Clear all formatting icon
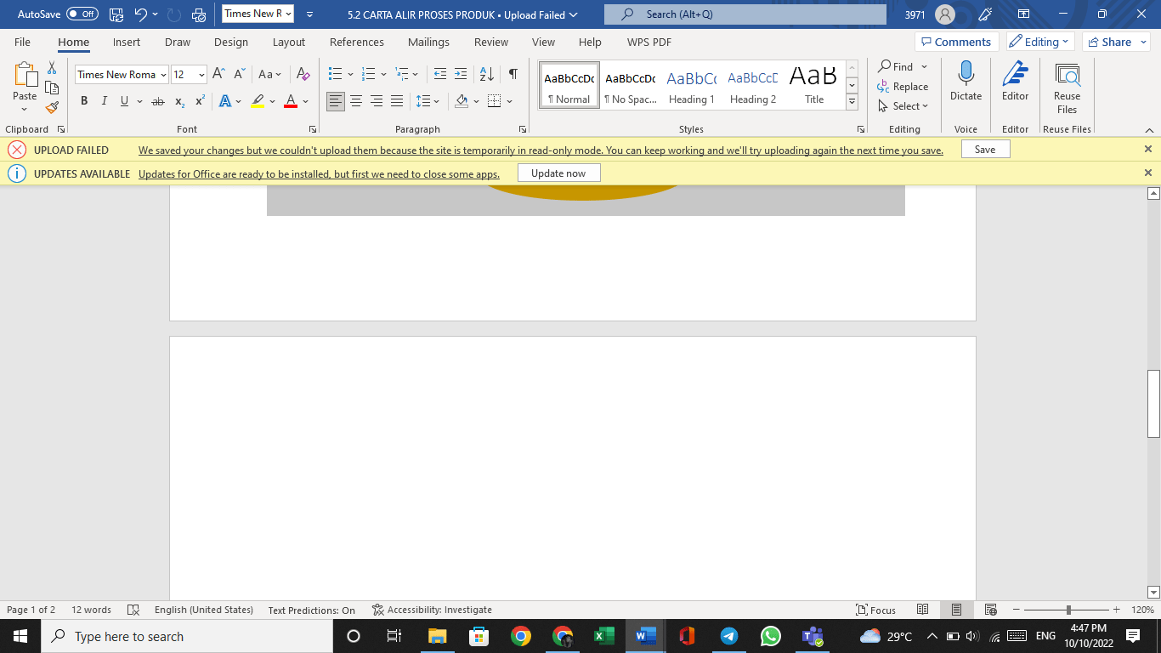 303,74
